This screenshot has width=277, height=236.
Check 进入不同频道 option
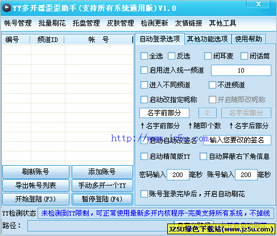pos(144,85)
